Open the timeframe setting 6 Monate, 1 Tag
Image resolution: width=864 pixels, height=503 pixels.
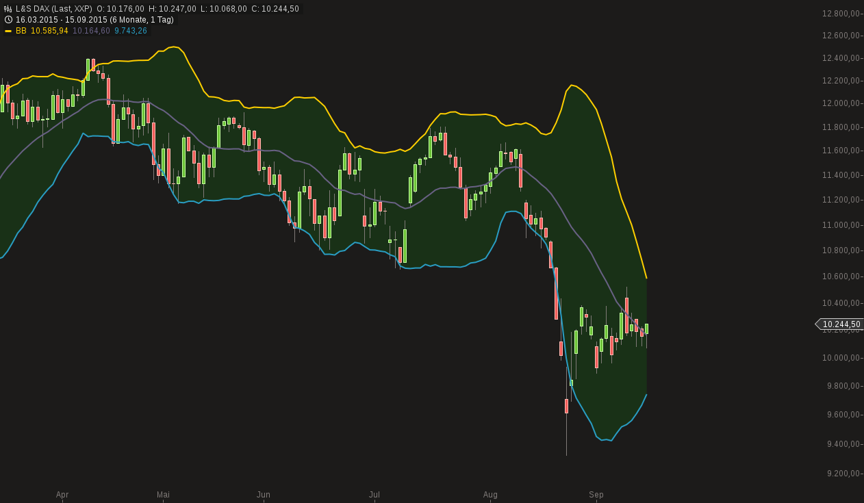tap(142, 19)
